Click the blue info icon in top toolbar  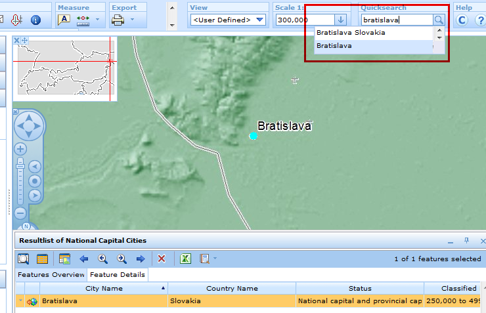coord(35,20)
